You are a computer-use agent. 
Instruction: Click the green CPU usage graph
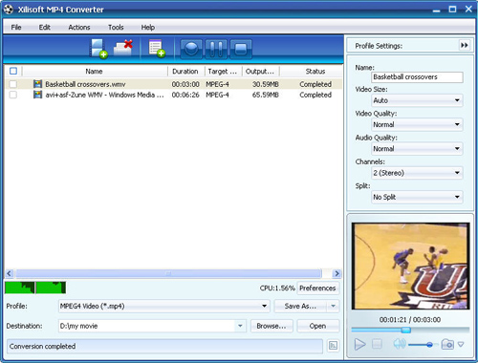pos(35,288)
